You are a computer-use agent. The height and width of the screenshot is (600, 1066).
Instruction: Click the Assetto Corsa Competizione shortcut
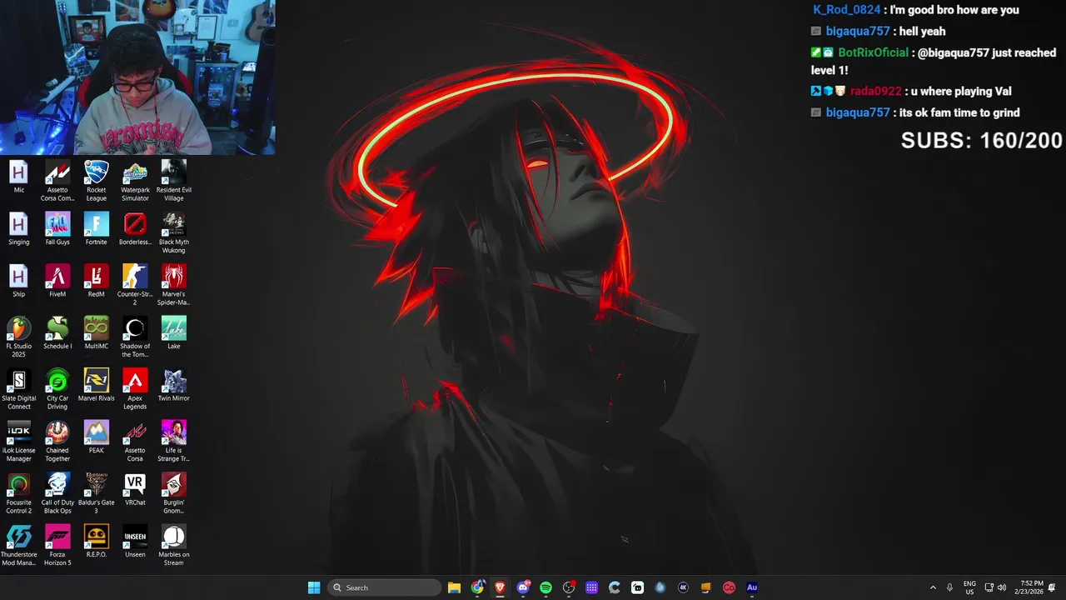click(57, 181)
